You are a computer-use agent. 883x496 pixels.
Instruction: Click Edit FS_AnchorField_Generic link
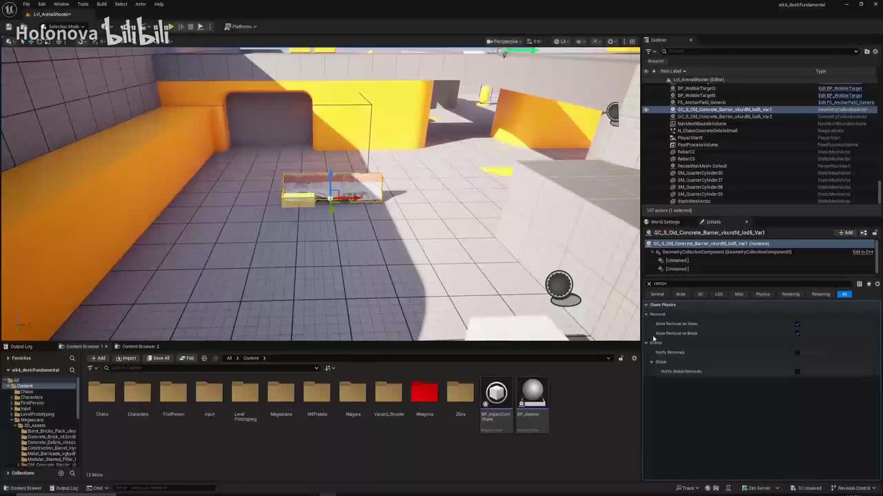click(846, 103)
